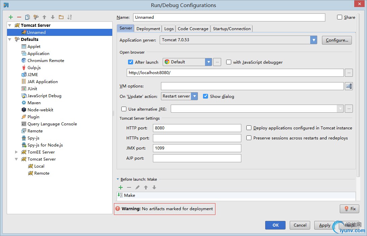The width and height of the screenshot is (367, 236).
Task: Enable Use alternative JRE checkbox
Action: click(x=124, y=109)
